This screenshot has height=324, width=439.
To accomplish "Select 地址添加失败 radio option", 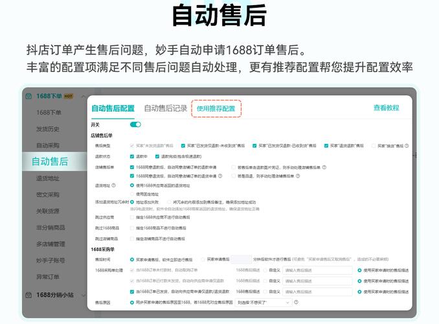I will click(132, 202).
